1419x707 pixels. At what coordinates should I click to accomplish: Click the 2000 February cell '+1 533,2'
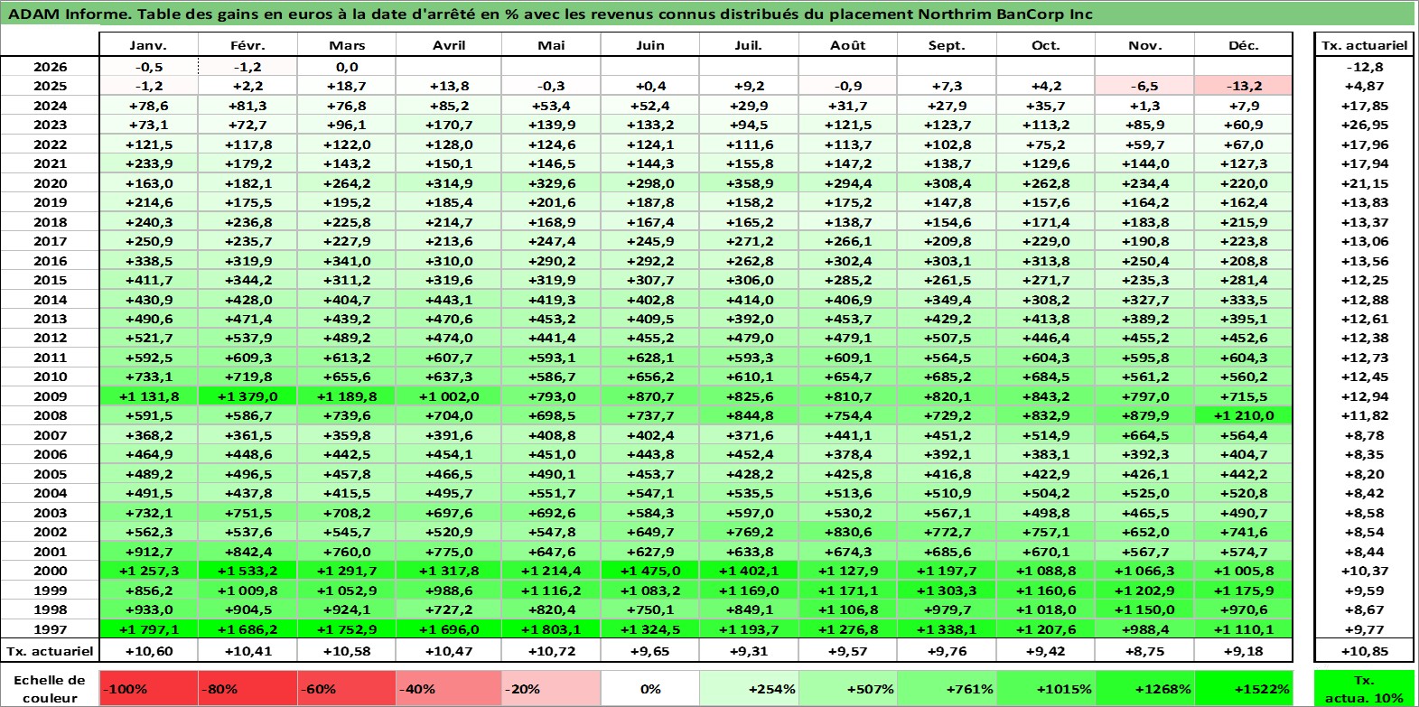tap(247, 571)
